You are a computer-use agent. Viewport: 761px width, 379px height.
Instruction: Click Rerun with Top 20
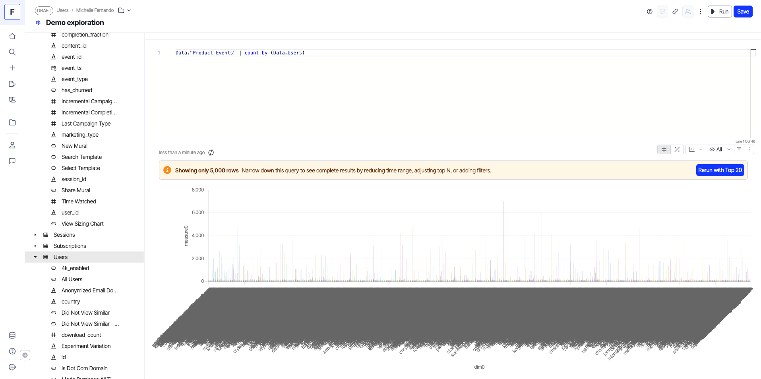(x=720, y=170)
